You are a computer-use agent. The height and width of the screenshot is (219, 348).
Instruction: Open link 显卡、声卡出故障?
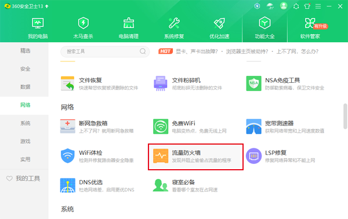[x=197, y=52]
